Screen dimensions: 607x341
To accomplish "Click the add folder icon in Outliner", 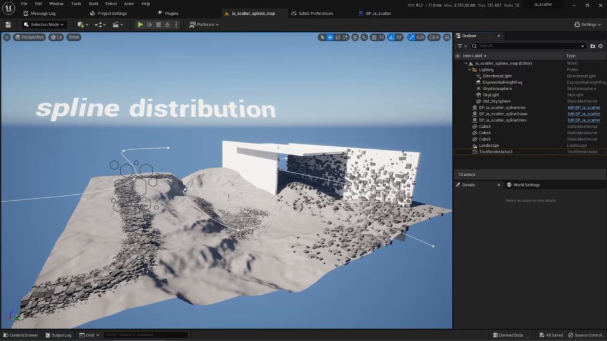I will [x=592, y=46].
